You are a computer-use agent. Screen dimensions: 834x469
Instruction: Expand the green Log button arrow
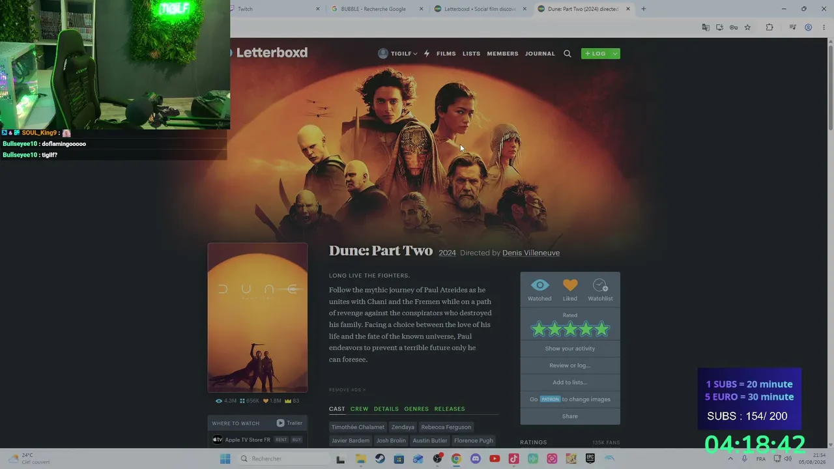point(614,53)
